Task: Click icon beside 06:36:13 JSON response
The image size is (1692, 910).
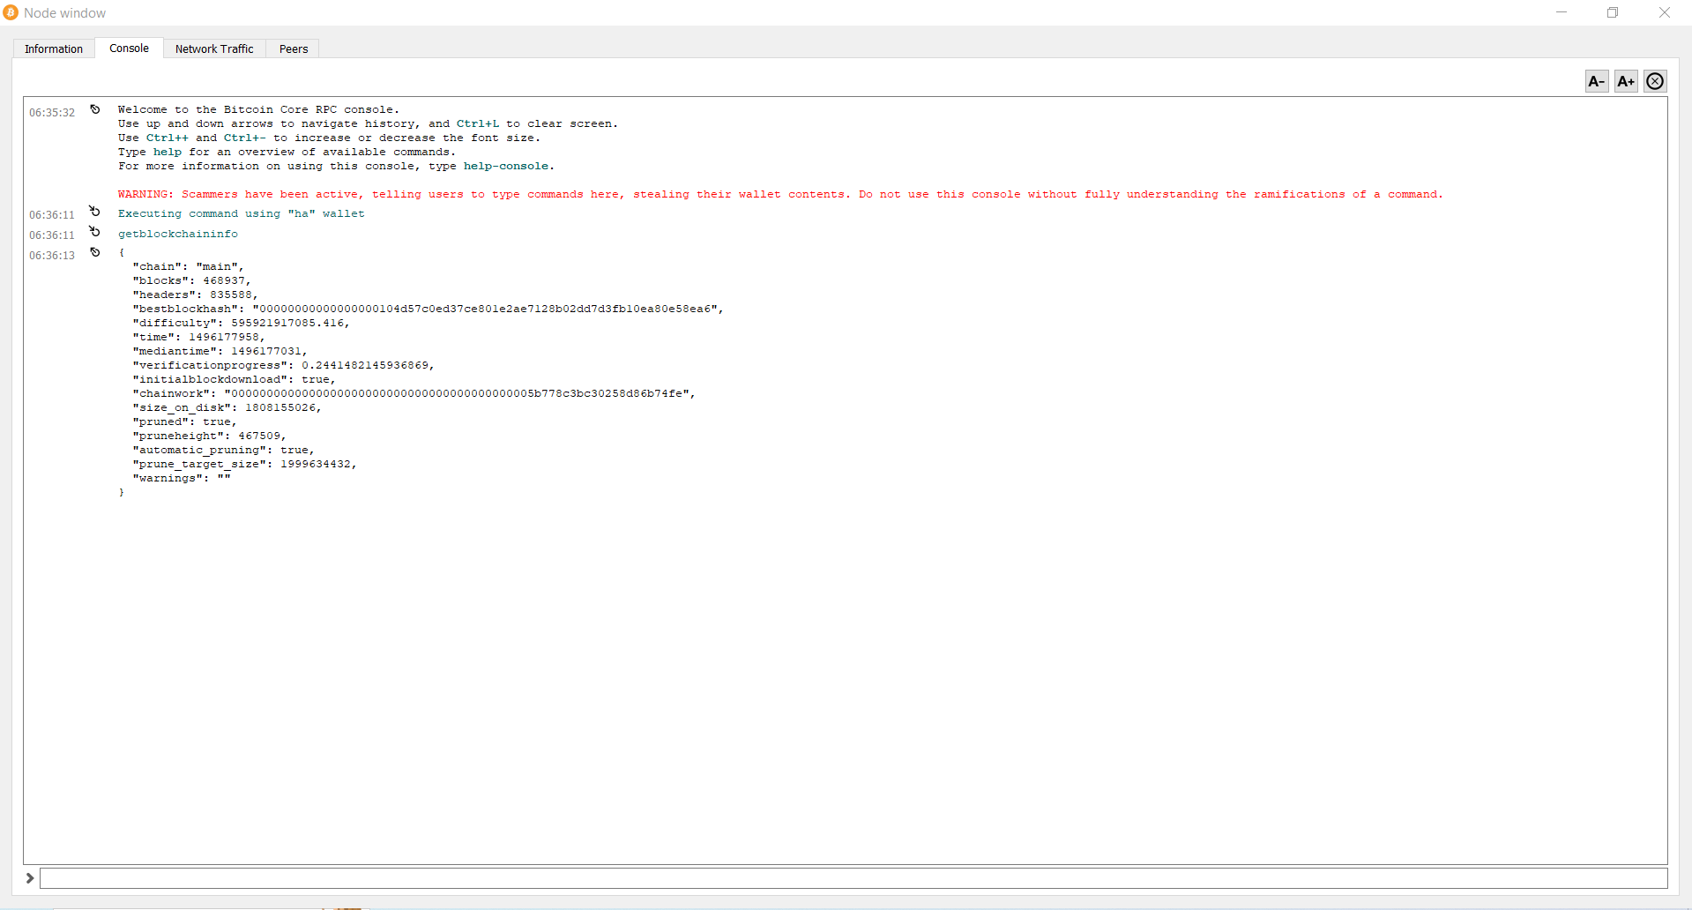Action: (95, 252)
